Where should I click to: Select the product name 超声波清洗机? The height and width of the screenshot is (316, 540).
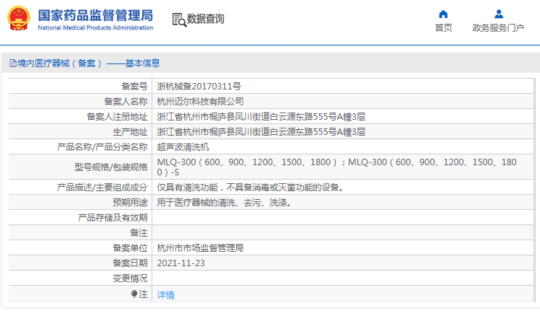(183, 147)
